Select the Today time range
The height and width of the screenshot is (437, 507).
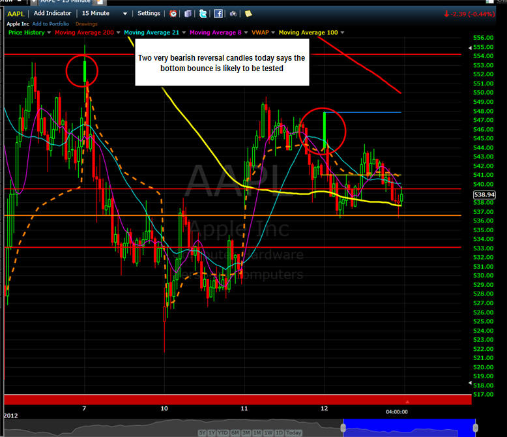point(294,433)
